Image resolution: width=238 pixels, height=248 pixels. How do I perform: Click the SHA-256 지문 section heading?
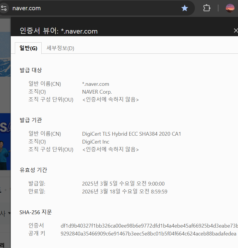(36, 212)
